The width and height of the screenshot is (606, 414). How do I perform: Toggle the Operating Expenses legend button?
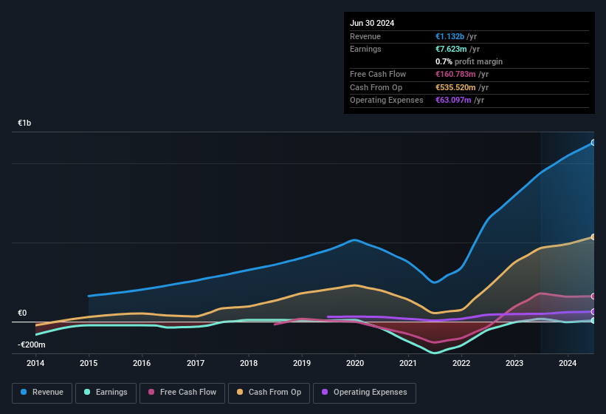(x=365, y=393)
